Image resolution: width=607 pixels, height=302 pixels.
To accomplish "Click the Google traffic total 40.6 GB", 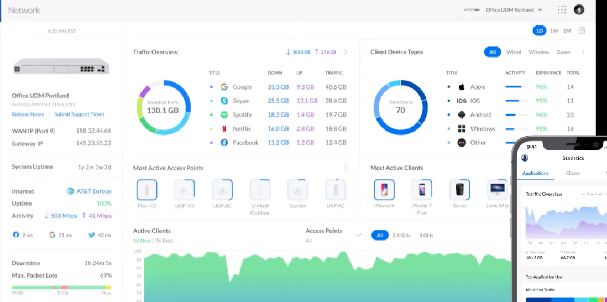I will click(336, 87).
